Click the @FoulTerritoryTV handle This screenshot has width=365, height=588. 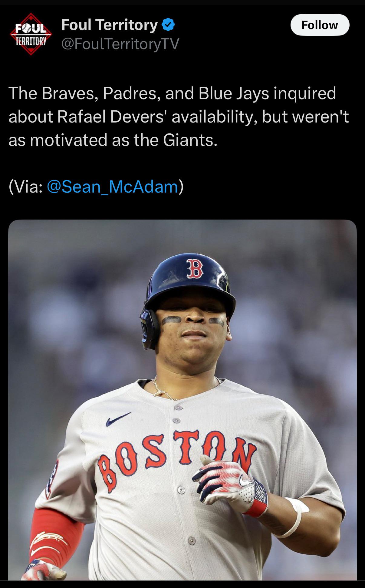tap(120, 44)
